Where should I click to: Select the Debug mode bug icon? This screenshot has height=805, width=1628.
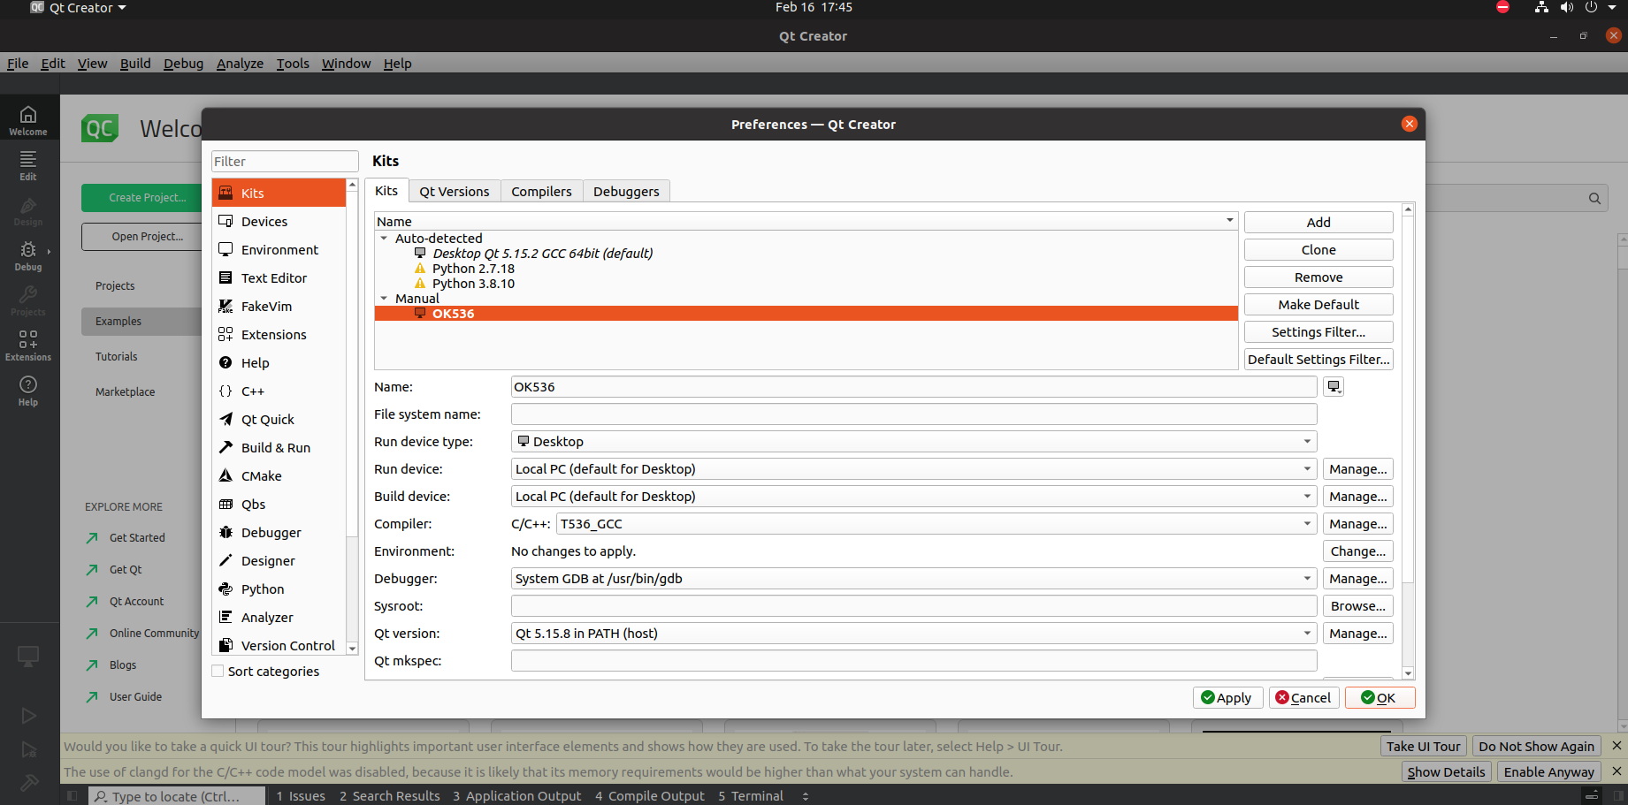pyautogui.click(x=28, y=254)
